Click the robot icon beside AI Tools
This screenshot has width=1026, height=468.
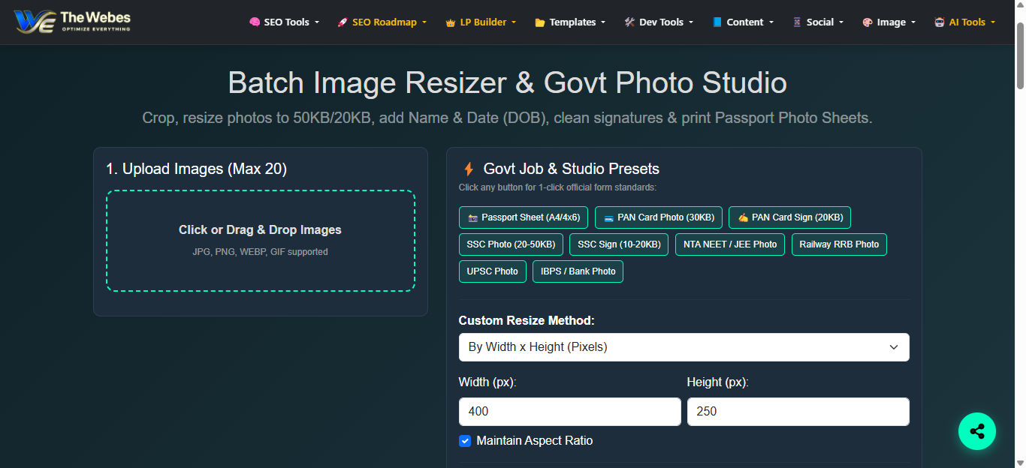(940, 22)
